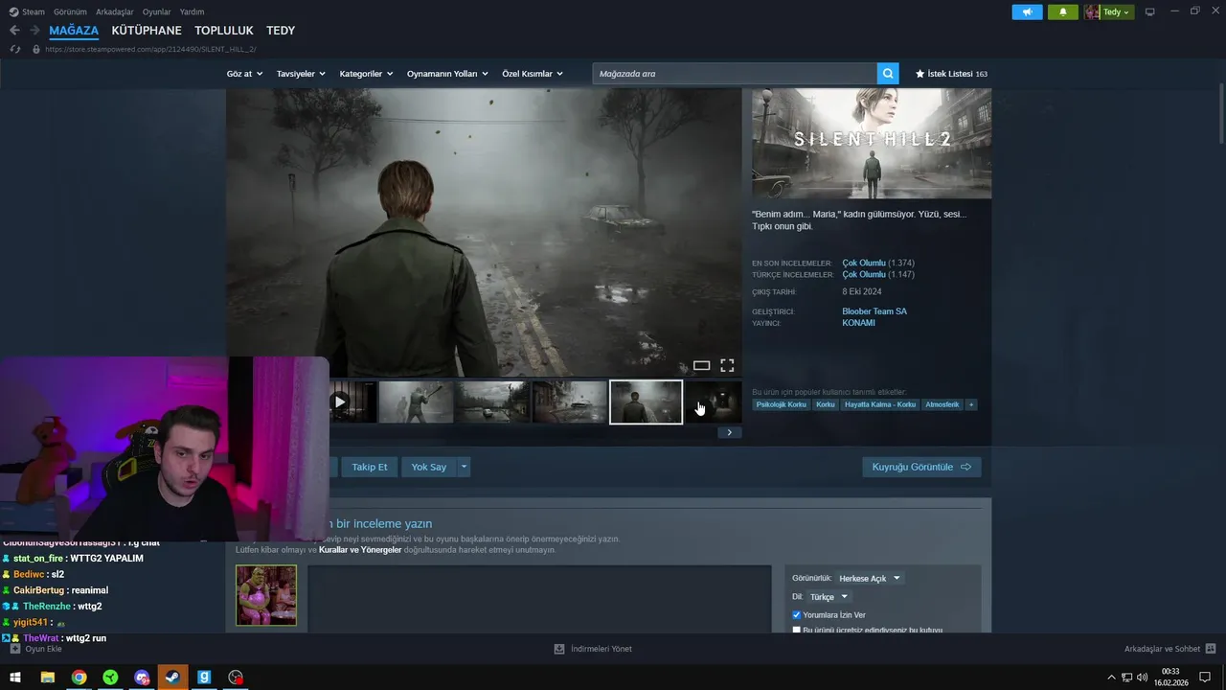Open the Görünüm menu
1226x690 pixels.
[70, 11]
